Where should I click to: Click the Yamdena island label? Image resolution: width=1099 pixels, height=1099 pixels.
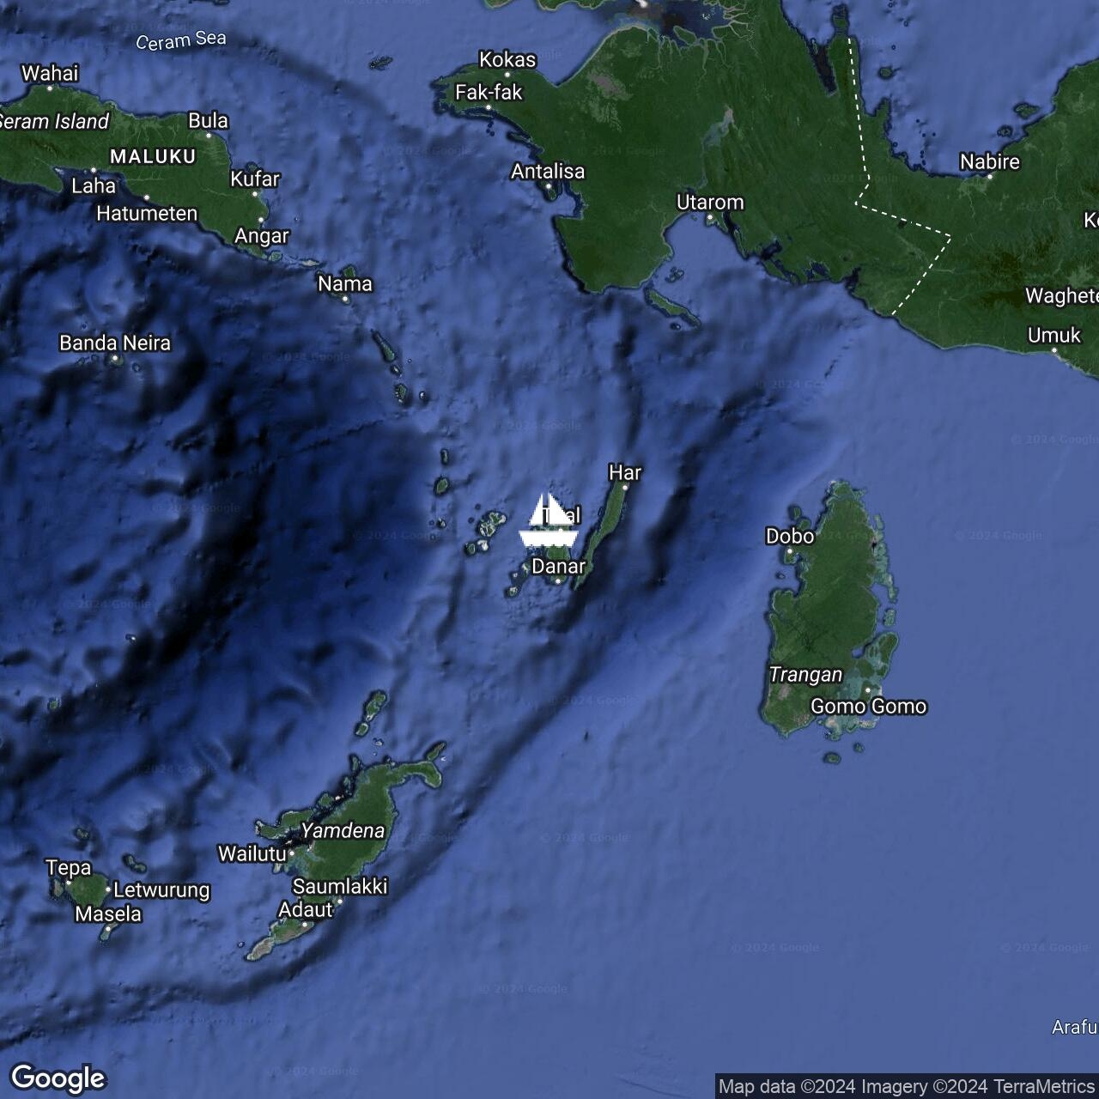(343, 831)
